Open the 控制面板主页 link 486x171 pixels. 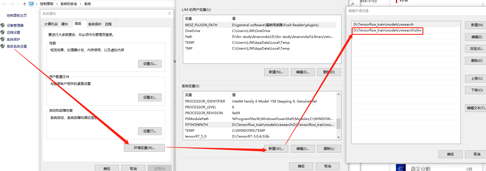[17, 16]
